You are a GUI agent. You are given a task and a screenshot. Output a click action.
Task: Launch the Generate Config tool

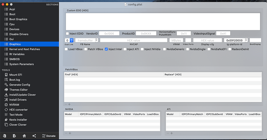[20, 85]
